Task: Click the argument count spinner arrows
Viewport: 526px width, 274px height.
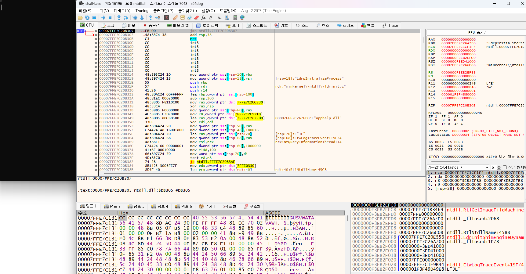Action: (x=499, y=167)
